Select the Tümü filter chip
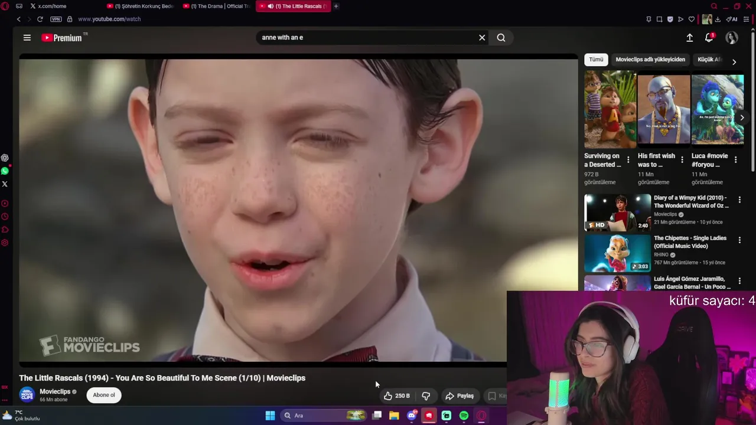The height and width of the screenshot is (425, 756). [596, 60]
